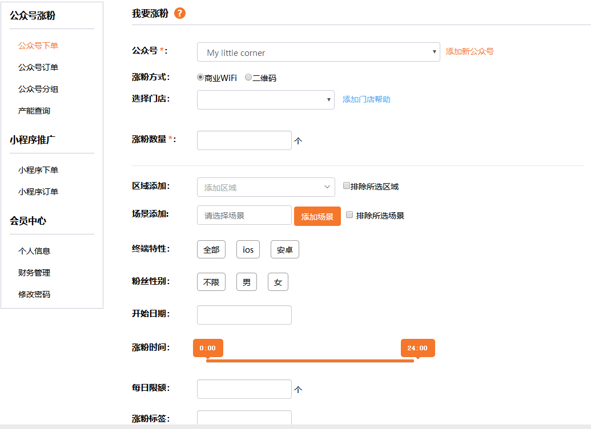The width and height of the screenshot is (591, 429).
Task: Navigate to 小程序下单 in sidebar
Action: coord(38,170)
